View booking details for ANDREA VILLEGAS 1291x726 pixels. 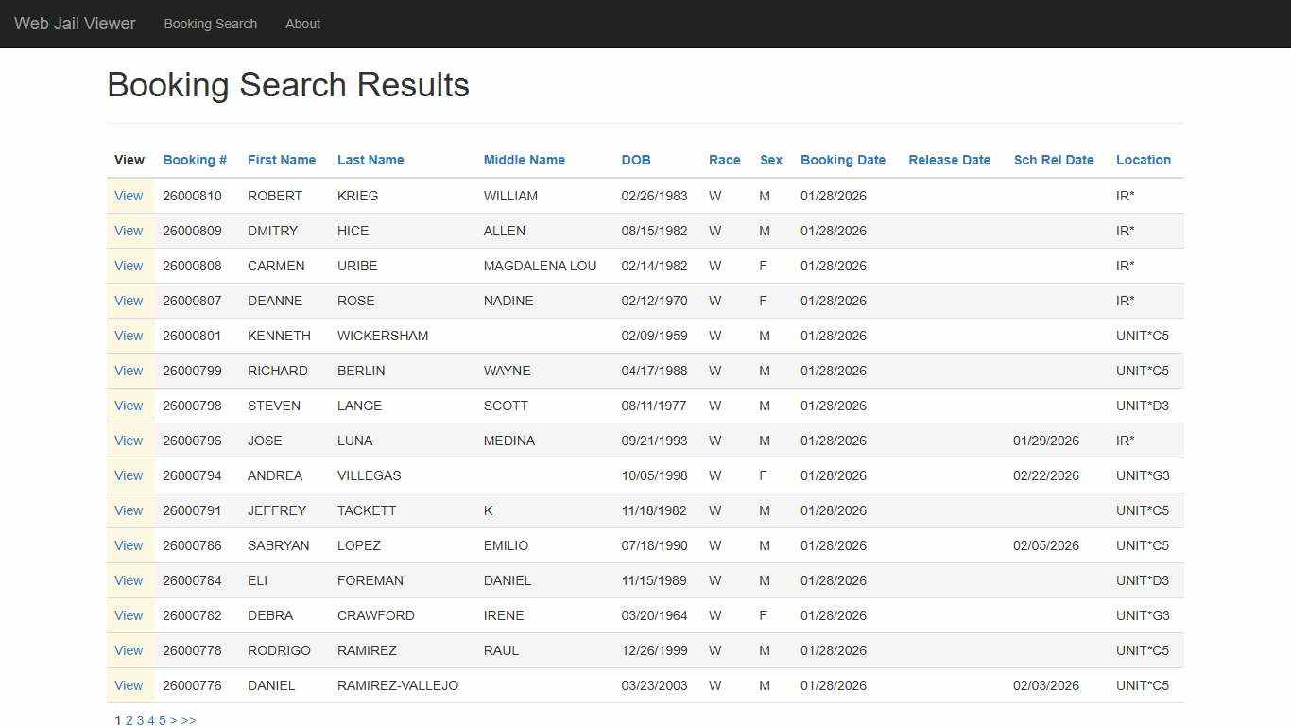pos(129,475)
